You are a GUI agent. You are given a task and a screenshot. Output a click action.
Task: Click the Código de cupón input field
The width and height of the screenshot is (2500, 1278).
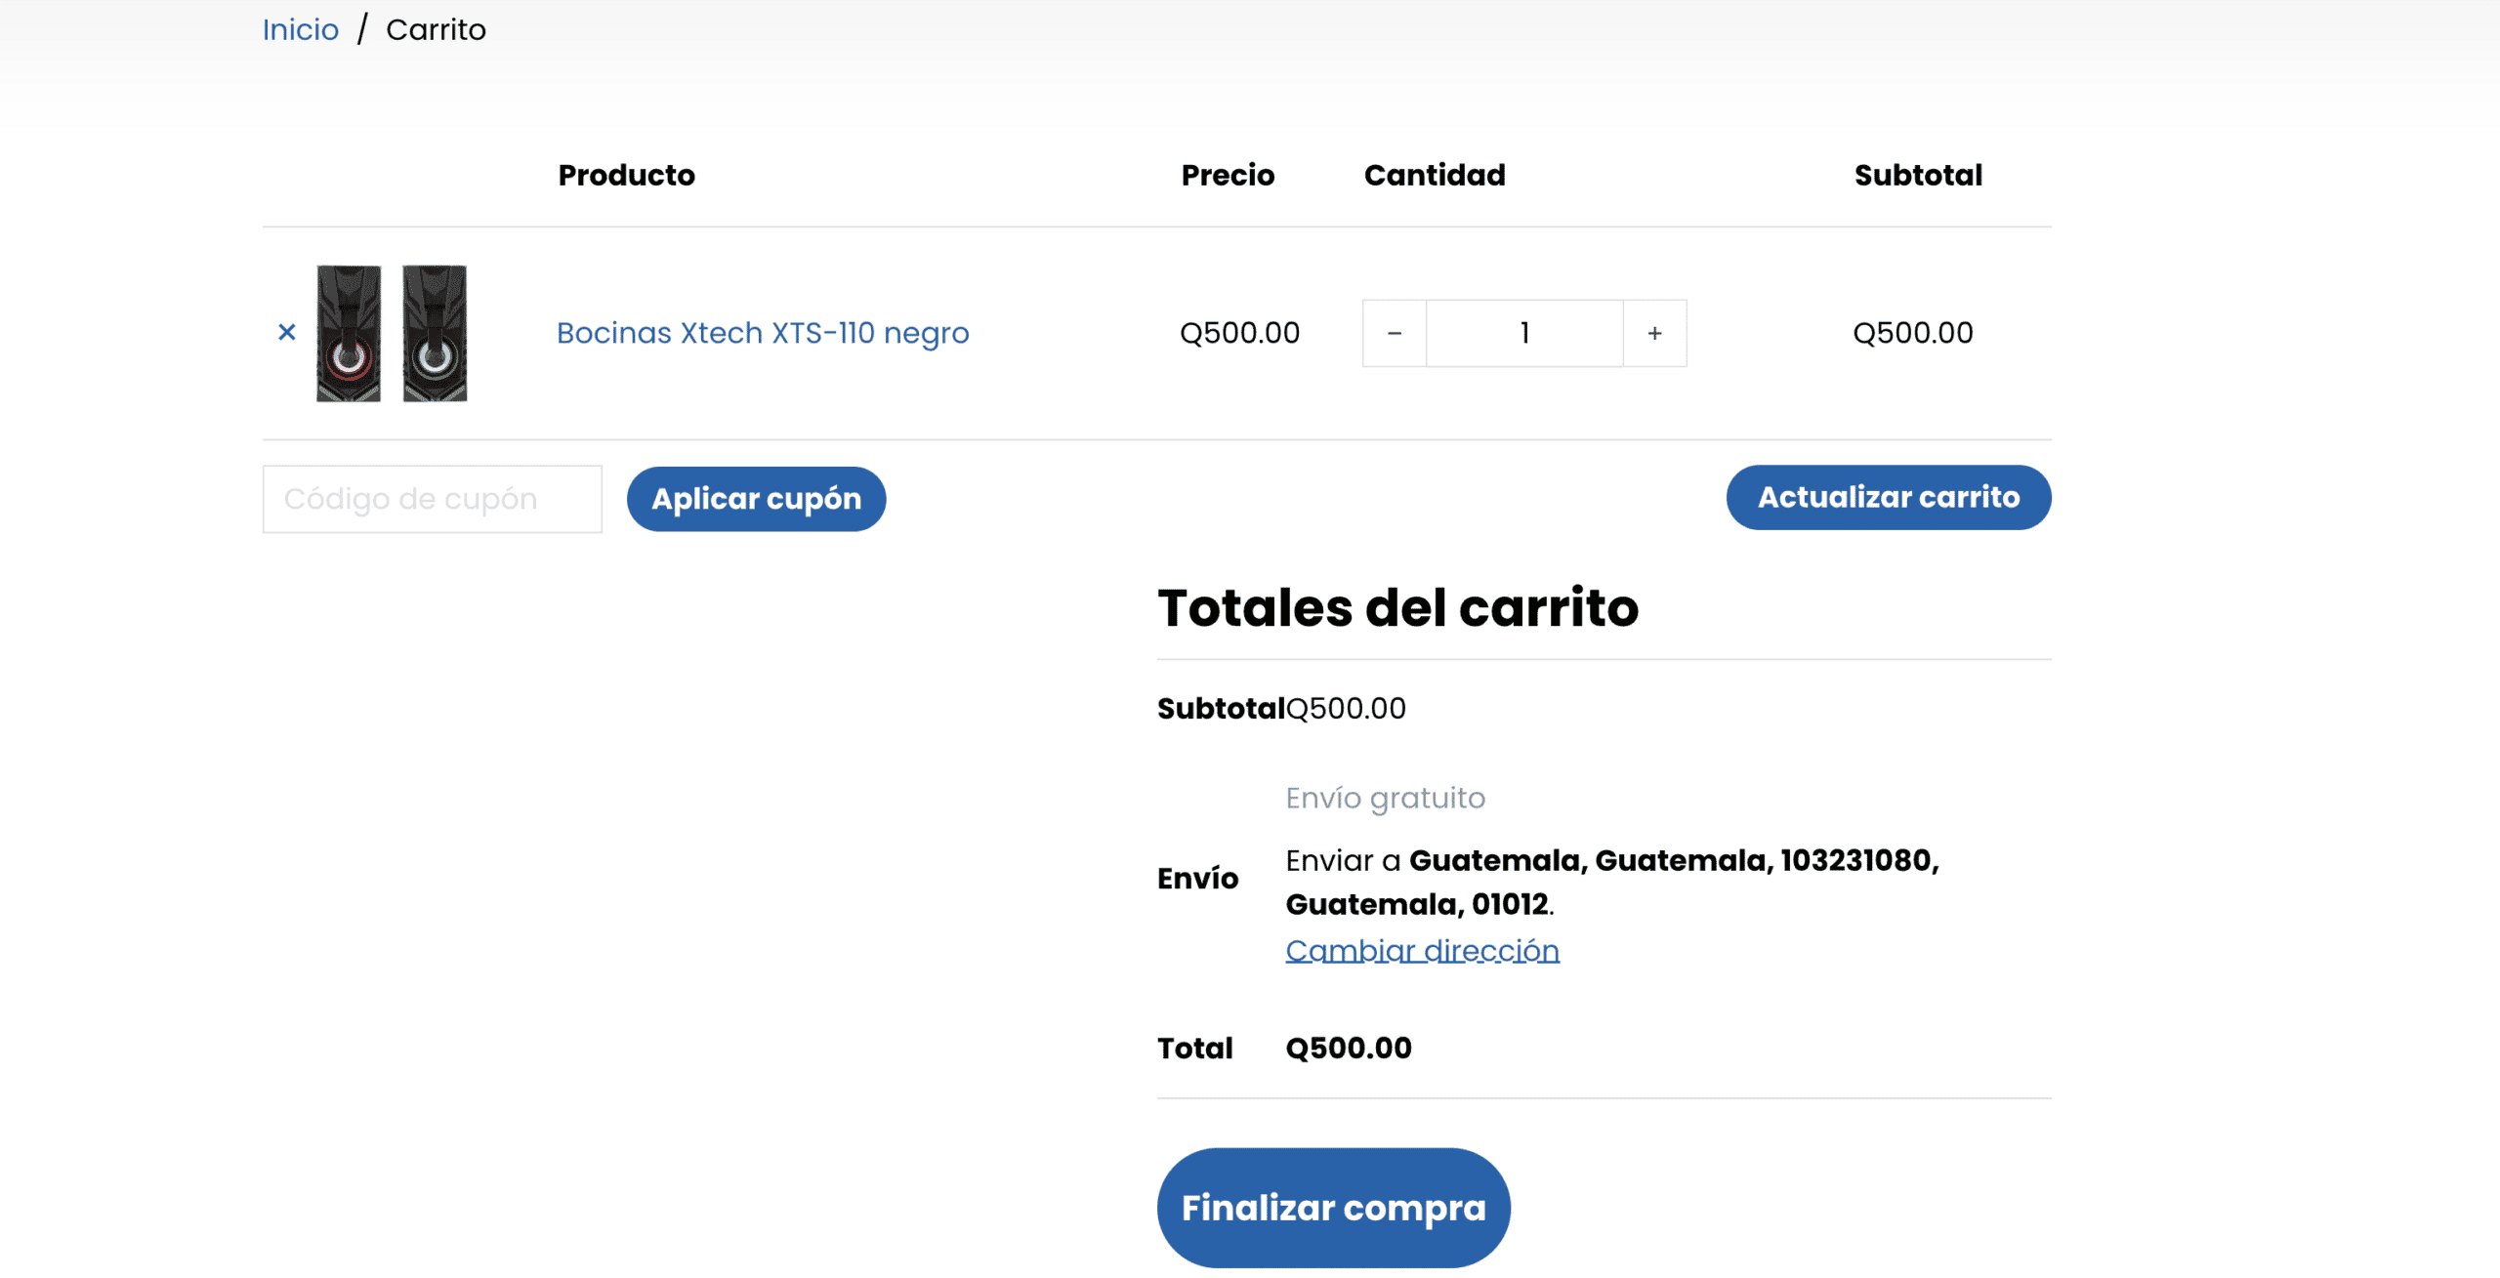tap(432, 499)
